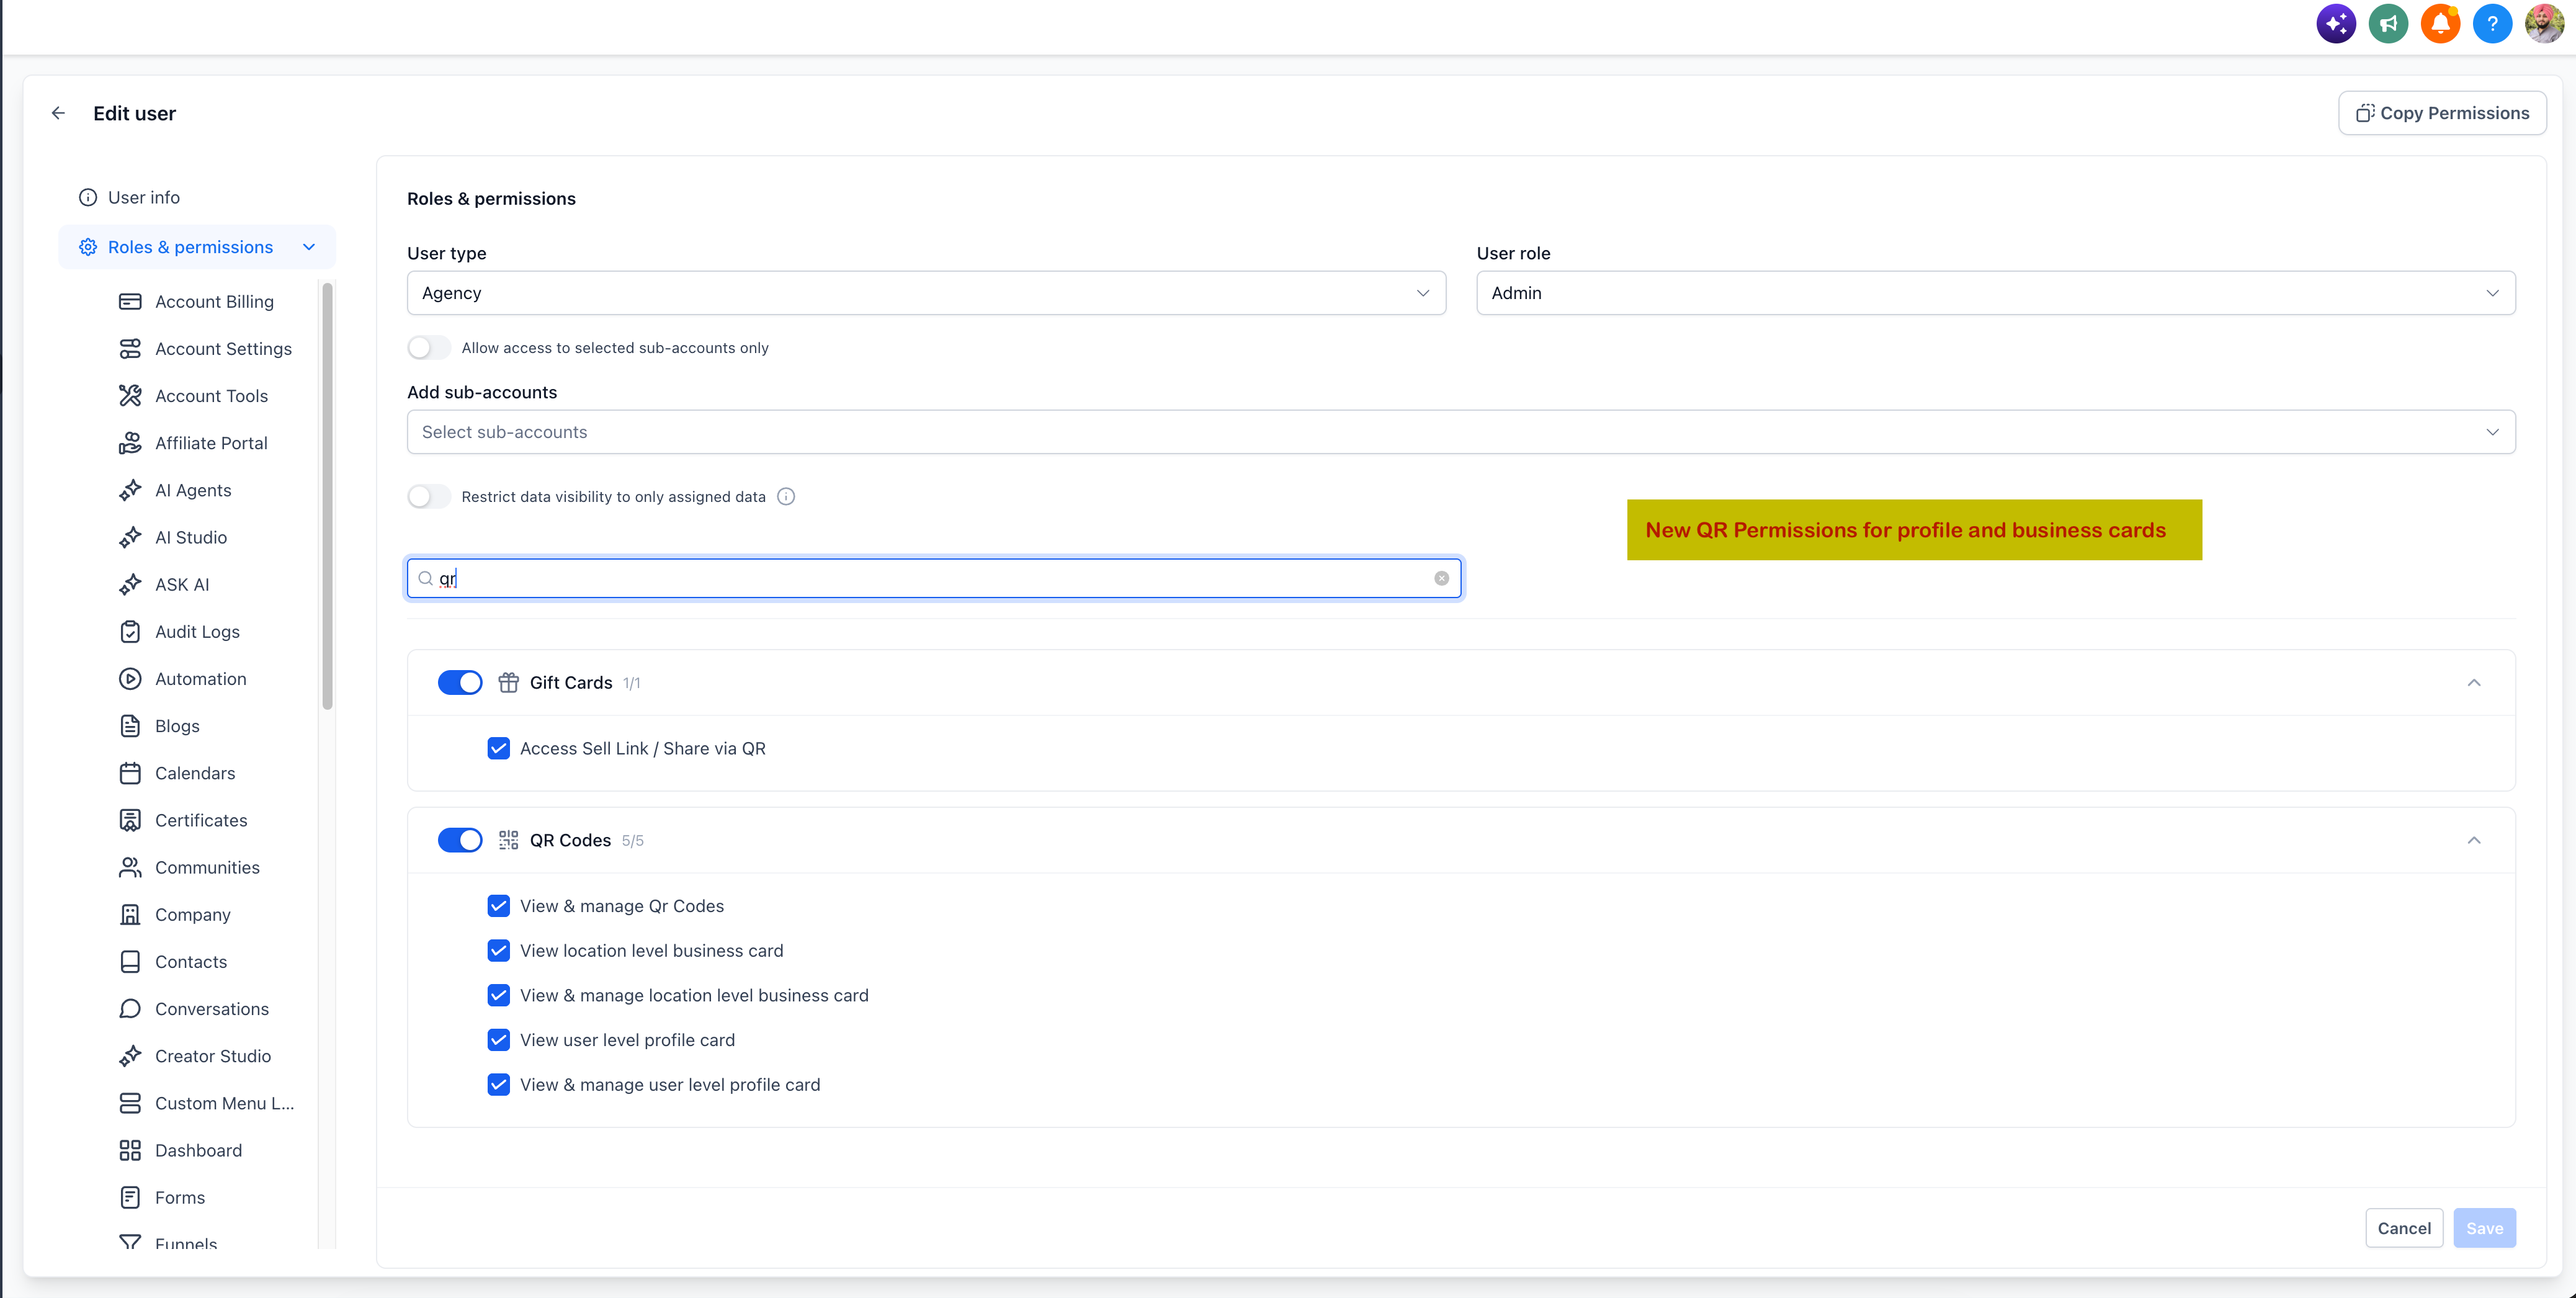Viewport: 2576px width, 1298px height.
Task: Click the Account Billing card icon
Action: (x=130, y=302)
